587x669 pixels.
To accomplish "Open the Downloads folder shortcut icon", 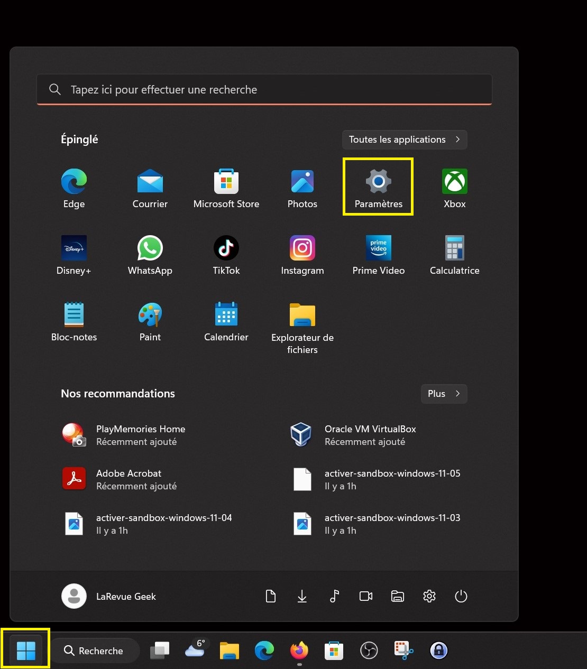I will pyautogui.click(x=302, y=597).
